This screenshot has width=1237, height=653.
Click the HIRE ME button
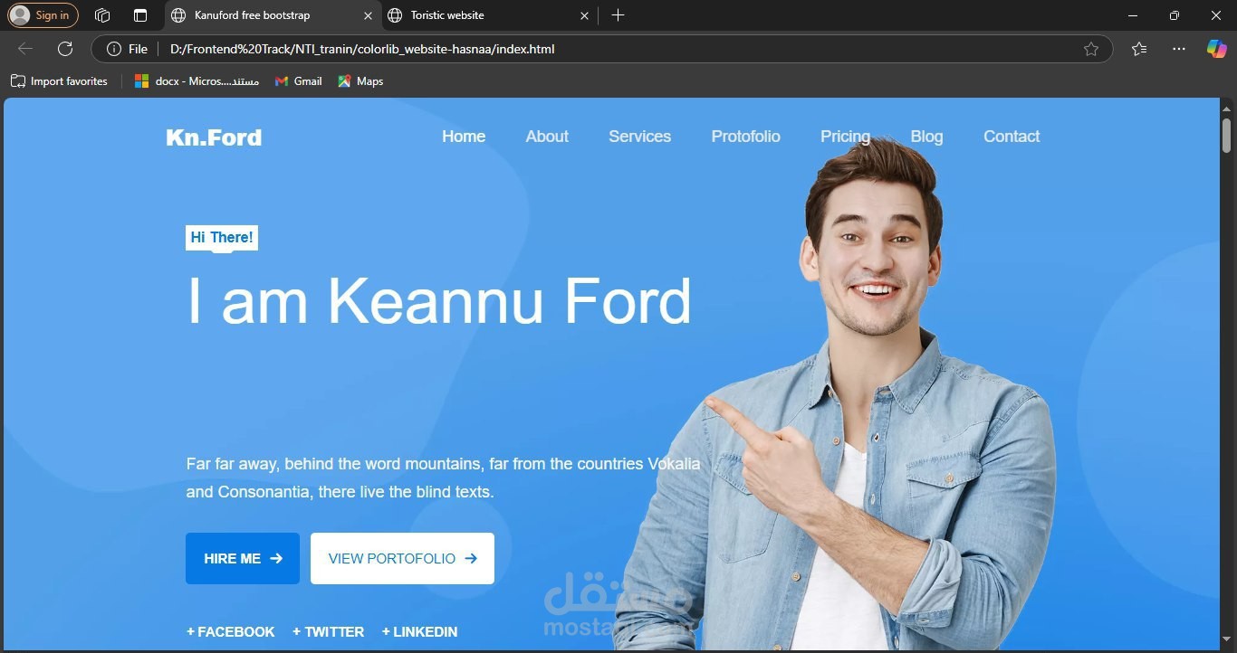[x=243, y=558]
